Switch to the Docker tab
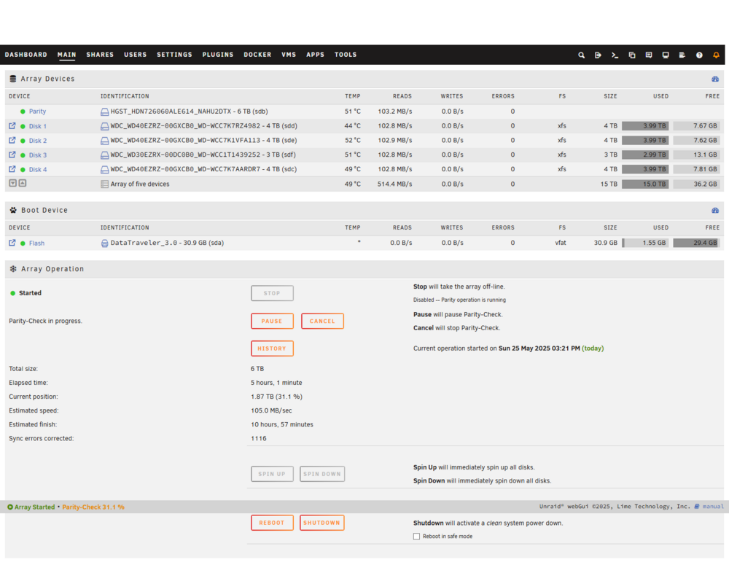This screenshot has width=729, height=573. tap(257, 55)
